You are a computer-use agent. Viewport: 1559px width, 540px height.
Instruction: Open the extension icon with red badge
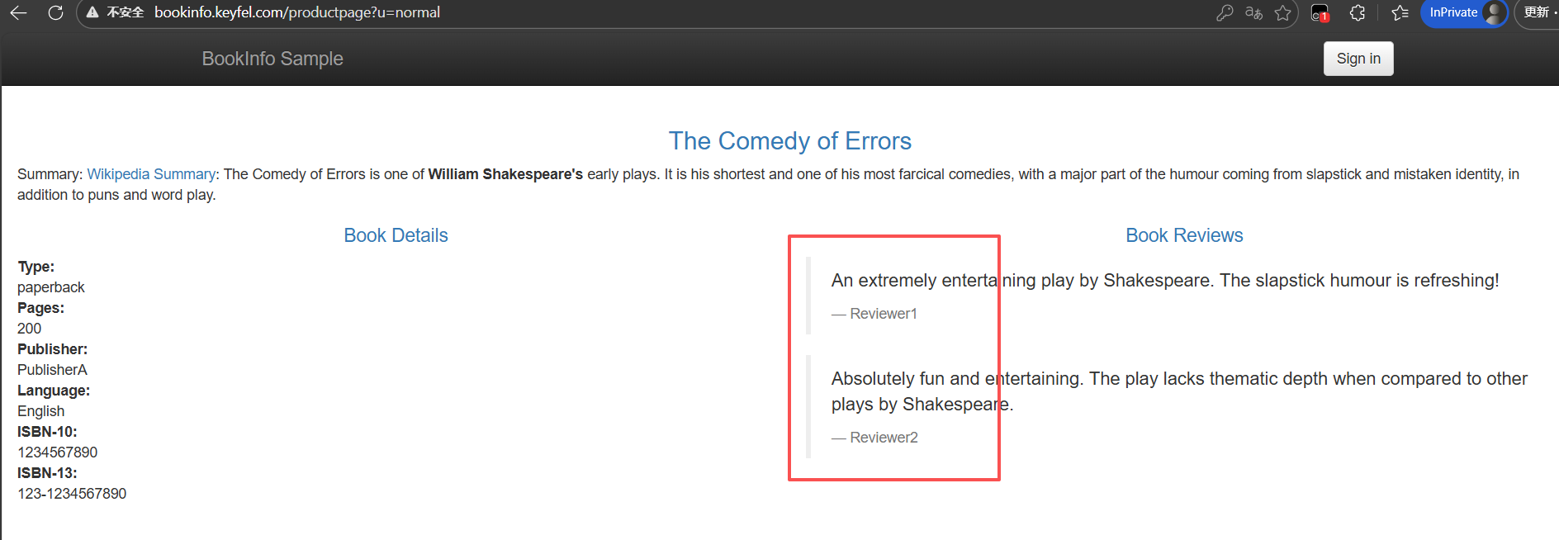coord(1320,13)
